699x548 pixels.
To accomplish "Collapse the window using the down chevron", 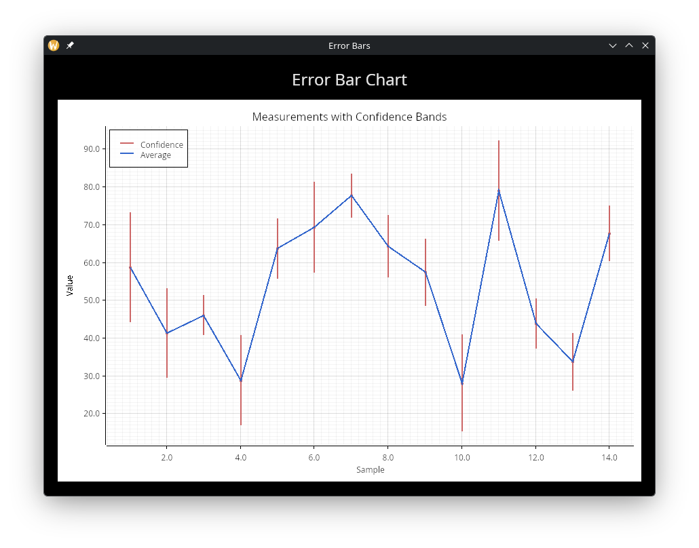I will tap(613, 45).
